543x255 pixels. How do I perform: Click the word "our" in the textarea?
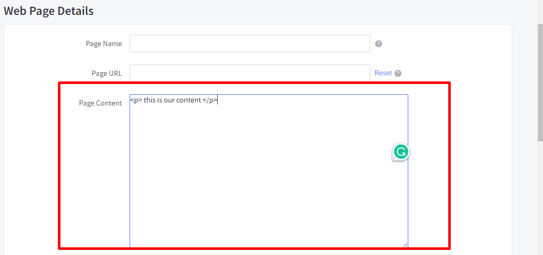(x=168, y=100)
